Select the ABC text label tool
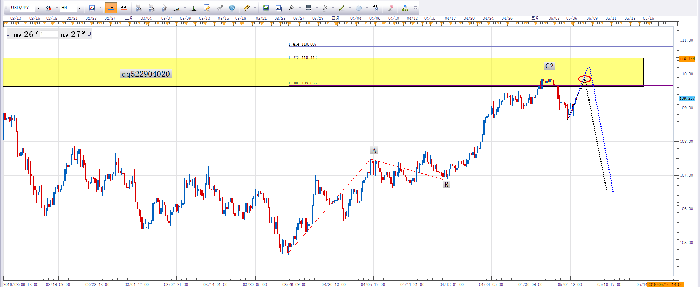Viewport: 700px width, 287px height. [375, 8]
